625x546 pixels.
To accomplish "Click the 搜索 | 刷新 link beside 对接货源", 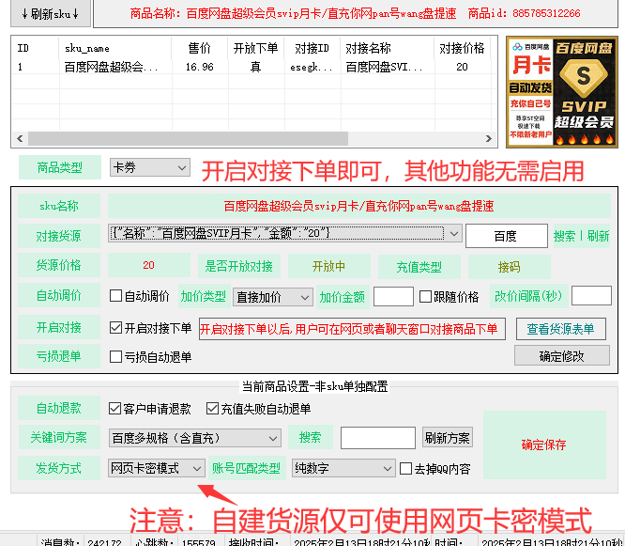I will (581, 236).
